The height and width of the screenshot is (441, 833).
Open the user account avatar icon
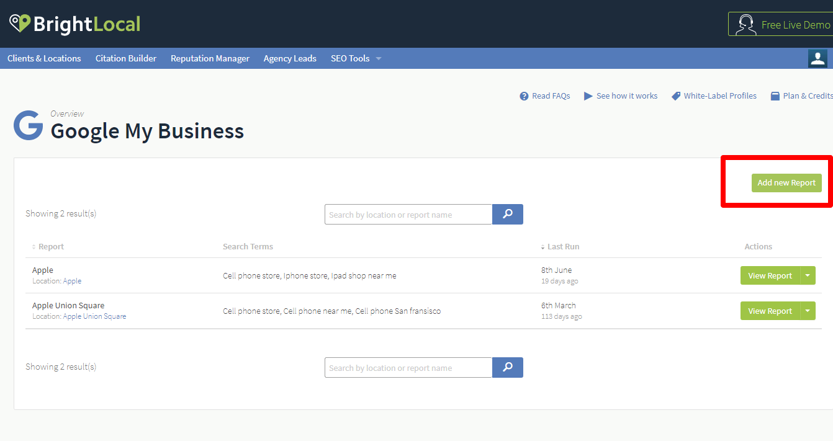[817, 58]
